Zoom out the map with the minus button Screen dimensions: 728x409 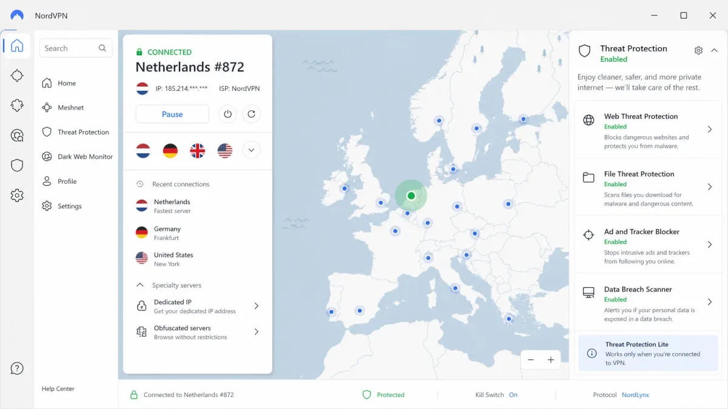point(531,360)
